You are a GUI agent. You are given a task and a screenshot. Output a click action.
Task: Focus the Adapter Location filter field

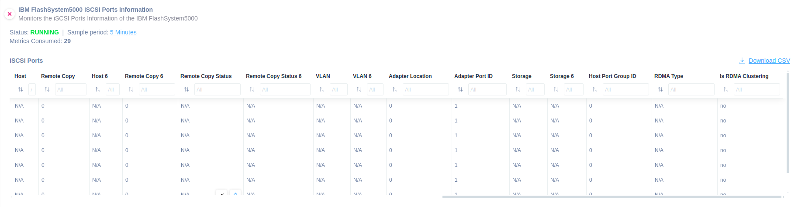[426, 89]
